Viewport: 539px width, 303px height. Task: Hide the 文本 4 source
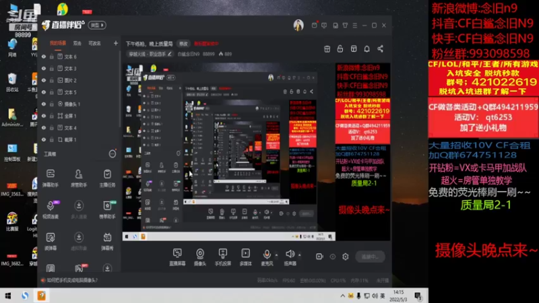tap(44, 127)
